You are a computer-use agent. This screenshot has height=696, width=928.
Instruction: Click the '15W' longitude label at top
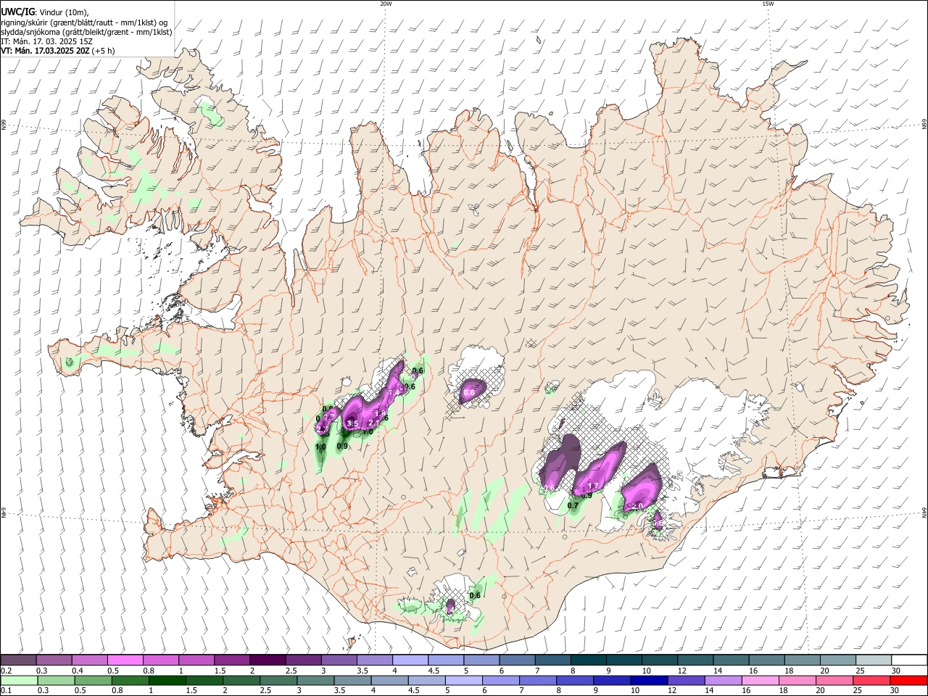click(768, 4)
